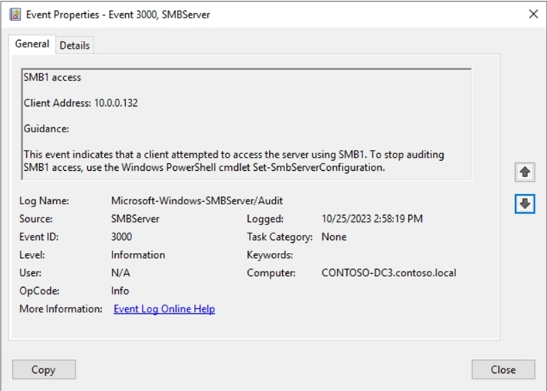
Task: Click the 'Keywords:' label
Action: (270, 255)
